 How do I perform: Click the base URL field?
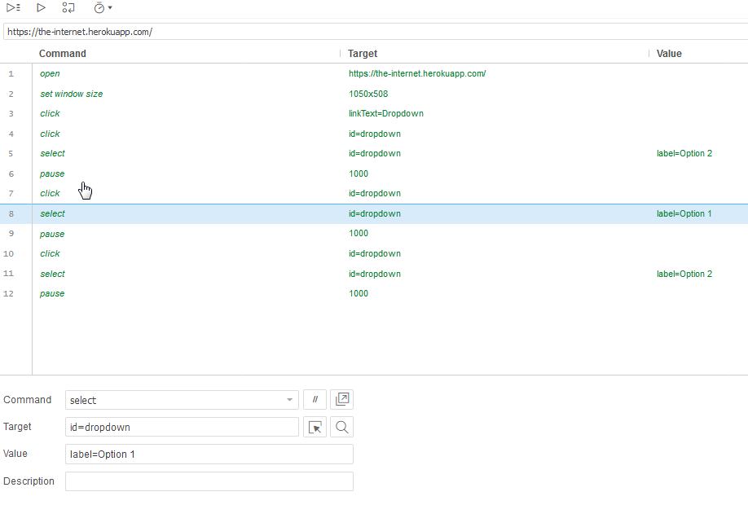[375, 32]
